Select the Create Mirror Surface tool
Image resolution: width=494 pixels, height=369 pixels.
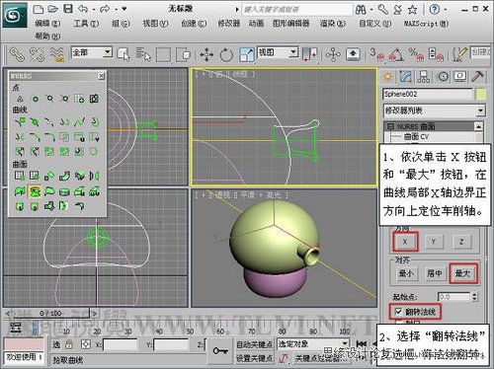pyautogui.click(x=95, y=176)
